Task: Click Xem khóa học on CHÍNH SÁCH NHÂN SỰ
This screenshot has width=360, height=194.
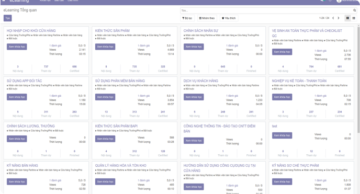Action: coord(194,47)
